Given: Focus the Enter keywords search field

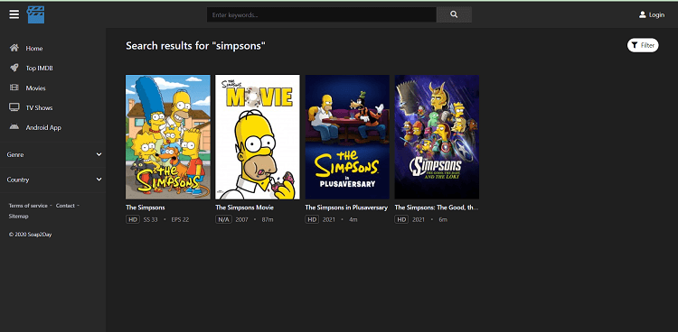Looking at the screenshot, I should (322, 14).
